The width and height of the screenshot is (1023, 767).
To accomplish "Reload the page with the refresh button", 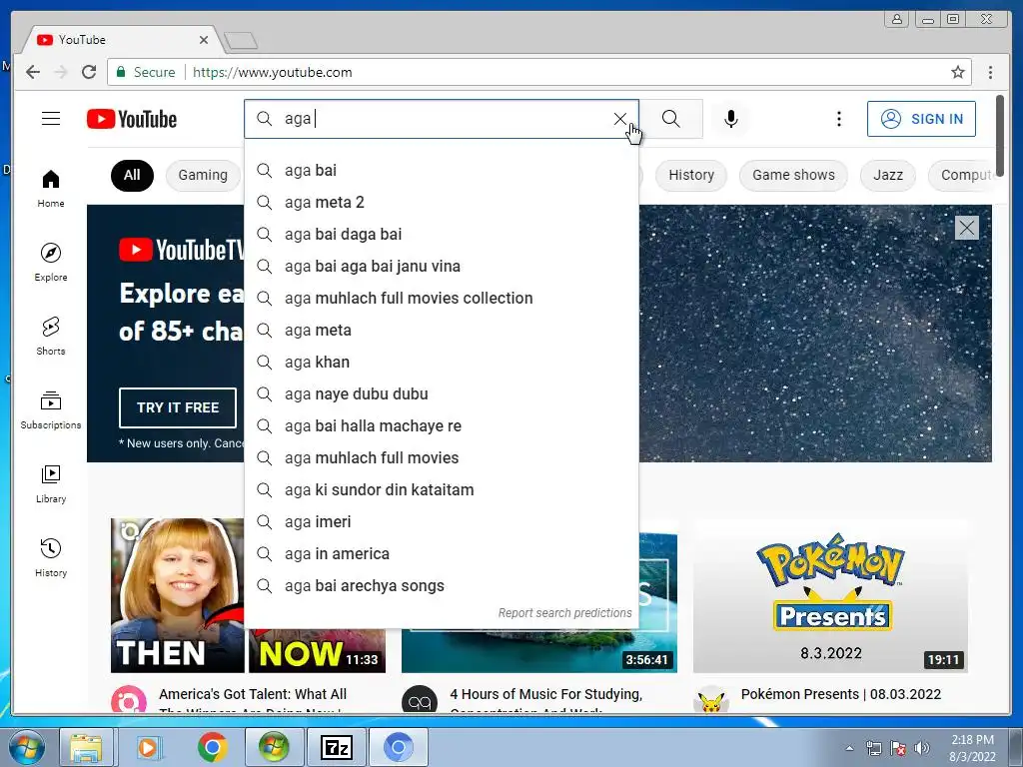I will tap(89, 72).
